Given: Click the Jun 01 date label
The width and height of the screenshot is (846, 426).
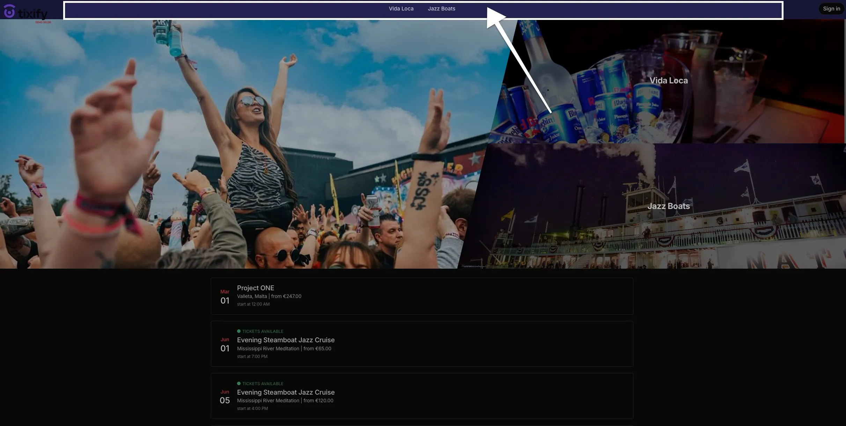Looking at the screenshot, I should (x=225, y=344).
